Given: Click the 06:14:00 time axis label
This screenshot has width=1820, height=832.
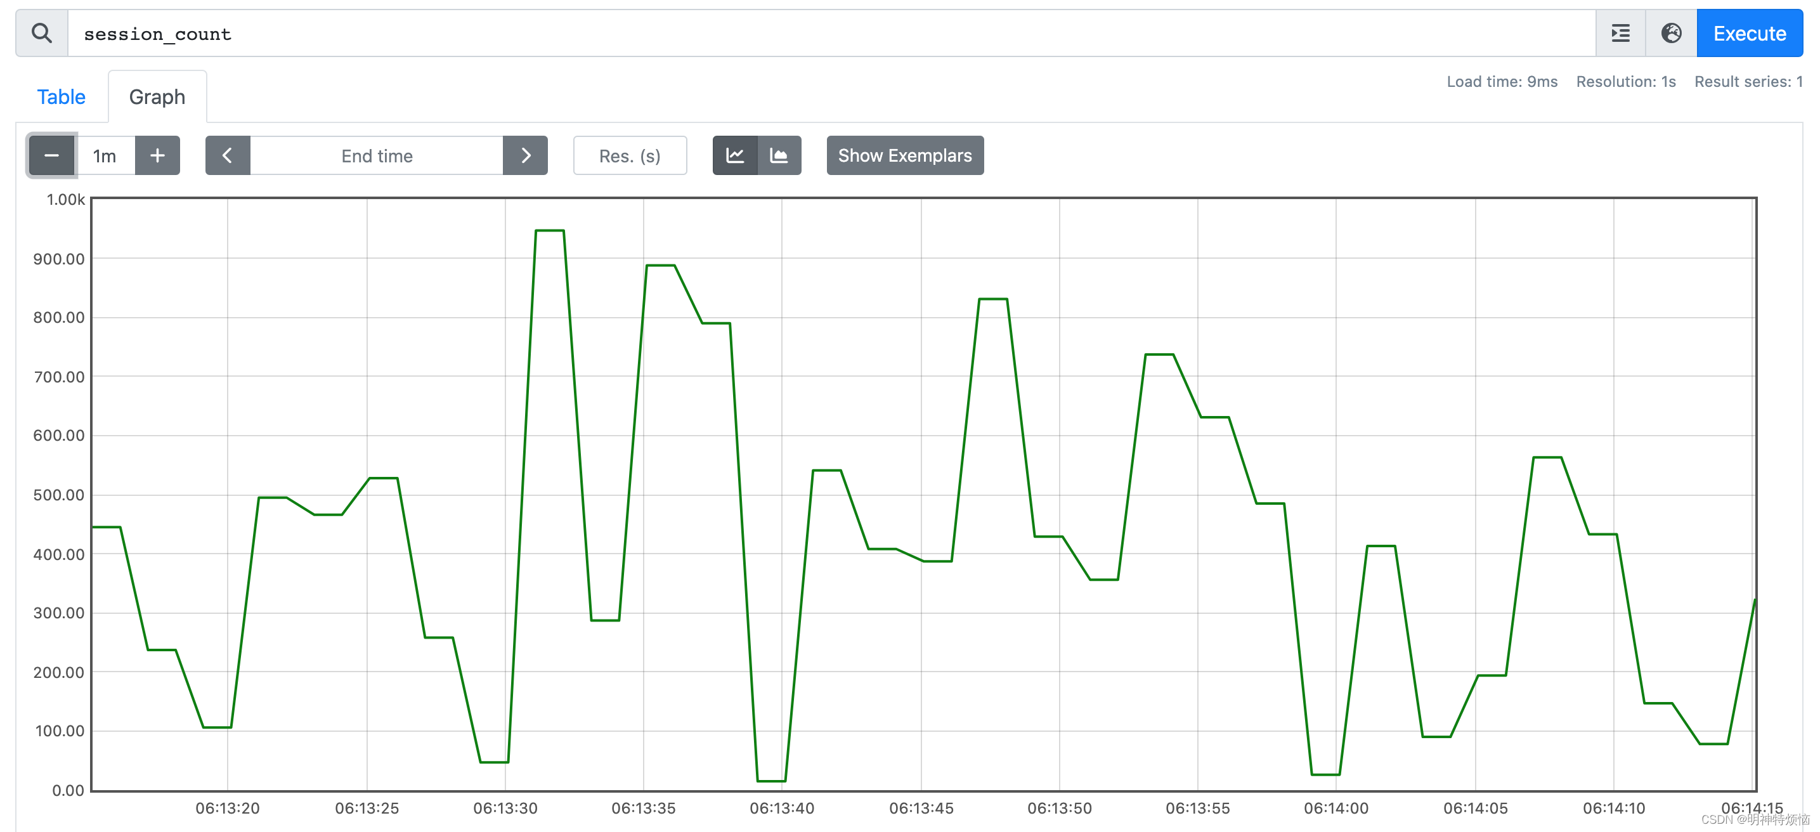Looking at the screenshot, I should click(x=1336, y=808).
